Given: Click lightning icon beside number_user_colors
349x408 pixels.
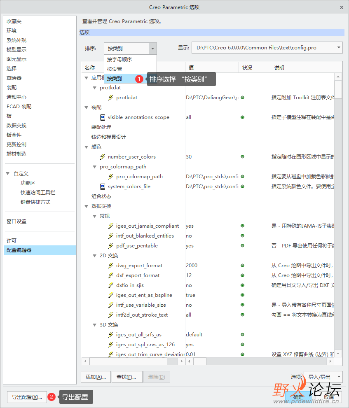Looking at the screenshot, I should coord(103,156).
